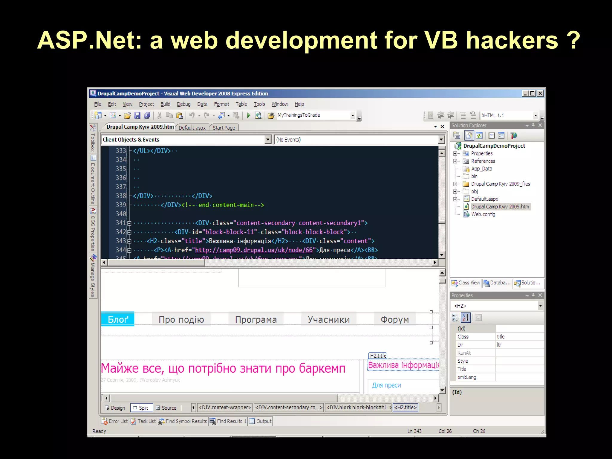Screen dimensions: 612x459
Task: Click the Redo arrow icon
Action: [206, 115]
